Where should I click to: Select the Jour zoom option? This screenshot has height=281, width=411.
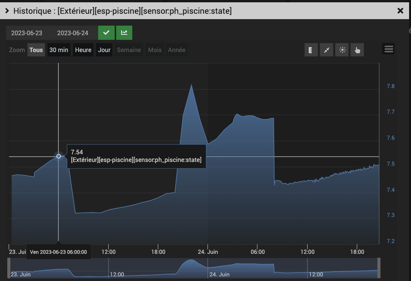[104, 50]
